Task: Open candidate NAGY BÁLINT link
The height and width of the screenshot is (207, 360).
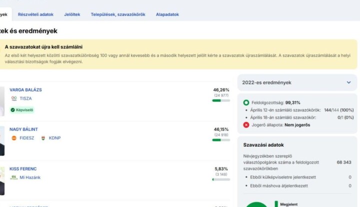Action: 23,129
